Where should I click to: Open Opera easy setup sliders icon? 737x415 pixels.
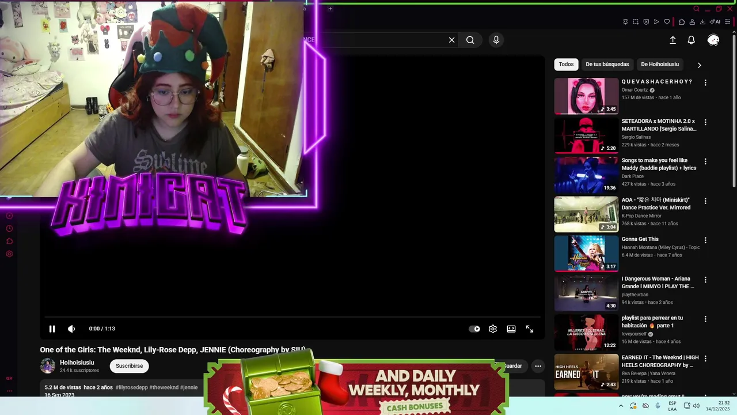[x=728, y=22]
